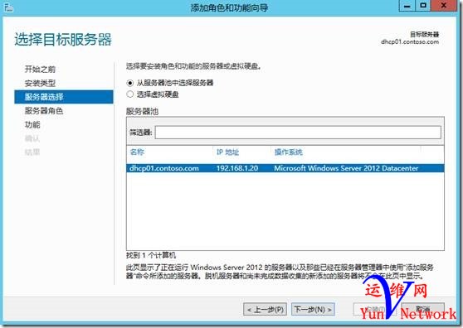Open the 安装类型 wizard step
The height and width of the screenshot is (328, 463).
40,83
